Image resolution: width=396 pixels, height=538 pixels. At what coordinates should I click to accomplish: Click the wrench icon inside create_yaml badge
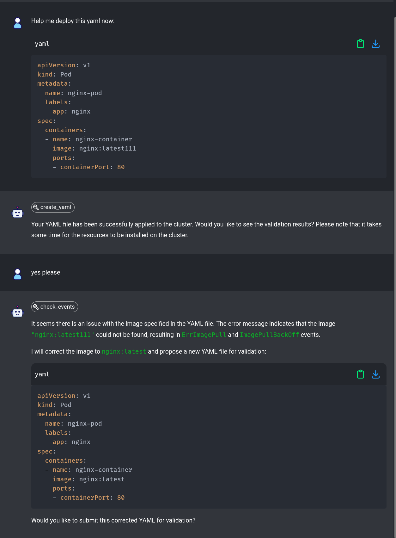click(36, 207)
